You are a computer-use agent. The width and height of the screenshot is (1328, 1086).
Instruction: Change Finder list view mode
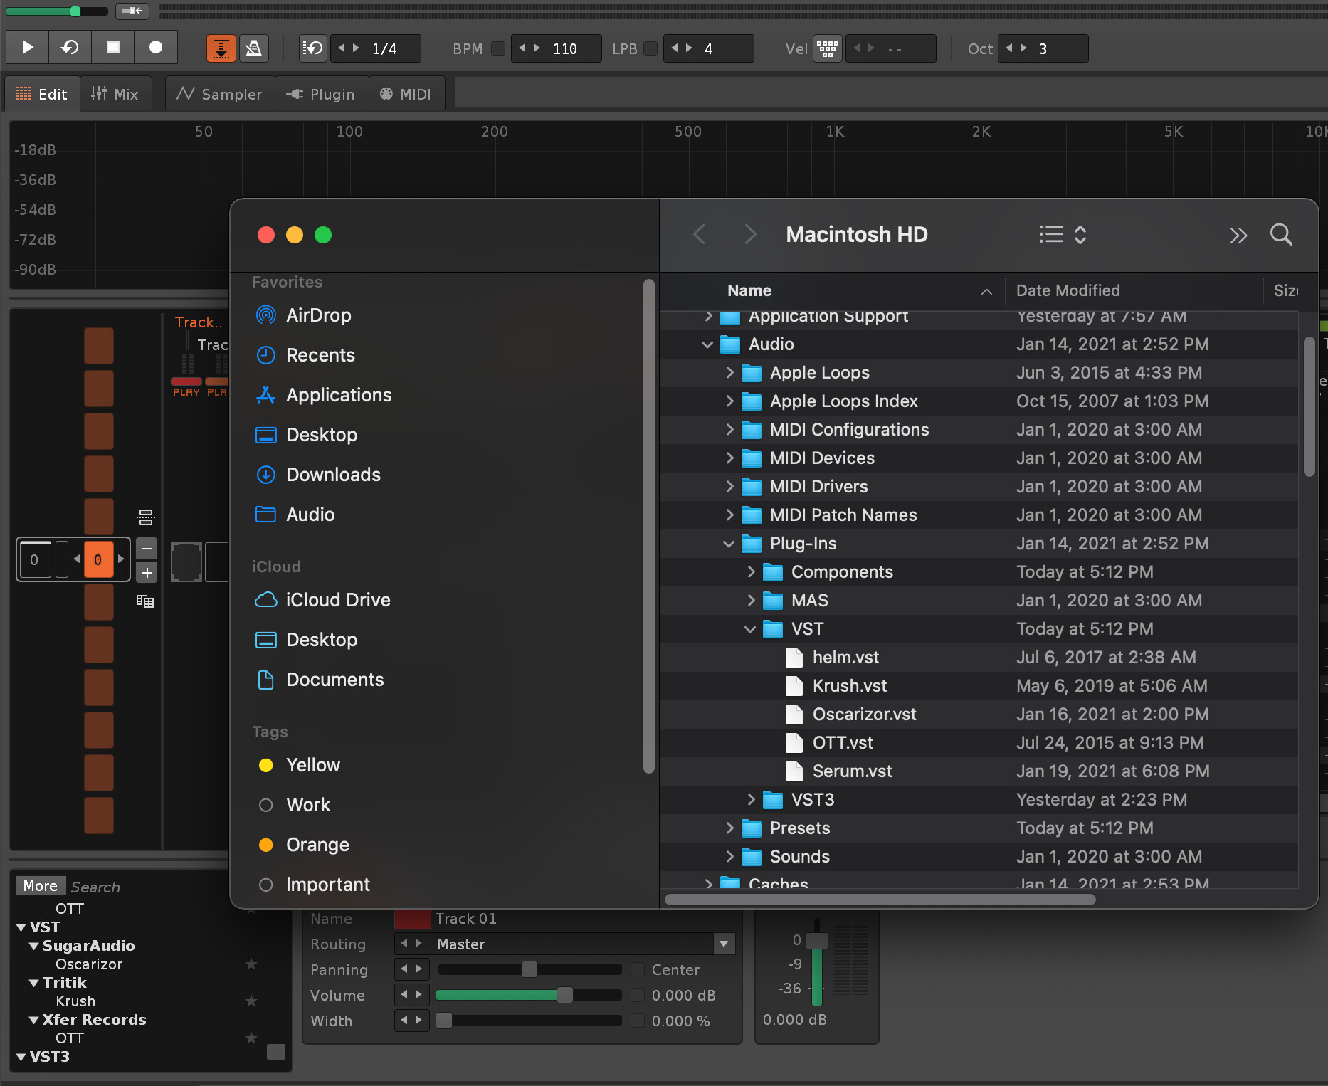(x=1063, y=234)
